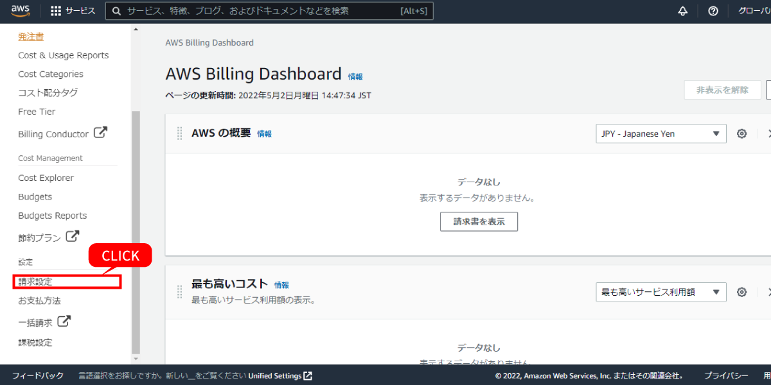Viewport: 771px width, 385px height.
Task: Click the Cost Management section label
Action: click(x=50, y=158)
